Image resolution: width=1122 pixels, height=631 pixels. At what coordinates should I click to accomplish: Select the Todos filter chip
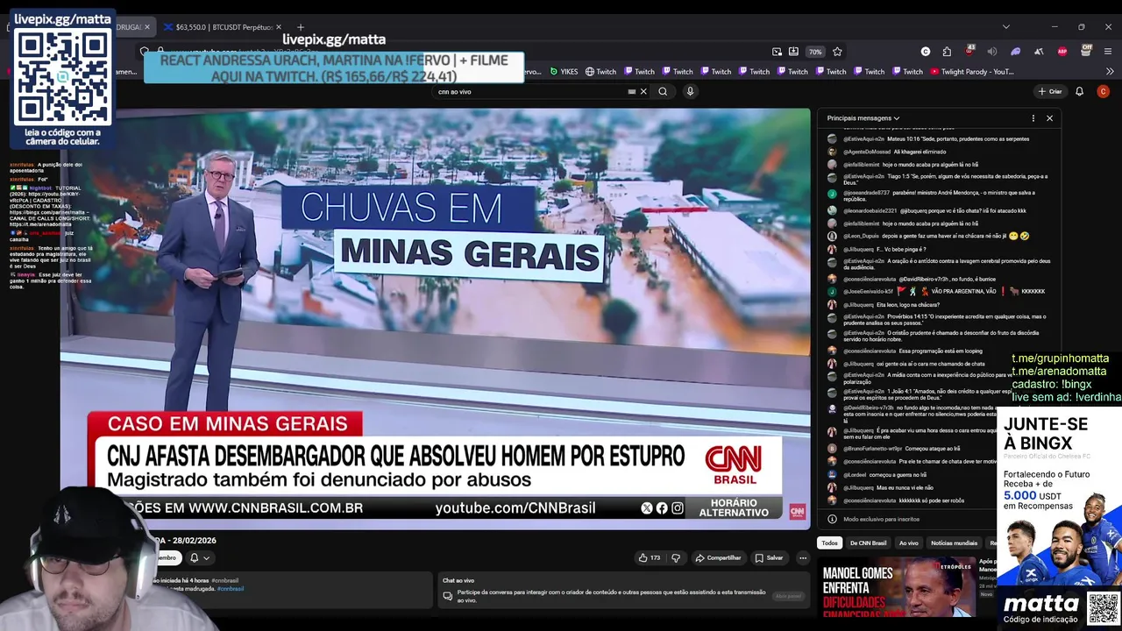(x=829, y=542)
